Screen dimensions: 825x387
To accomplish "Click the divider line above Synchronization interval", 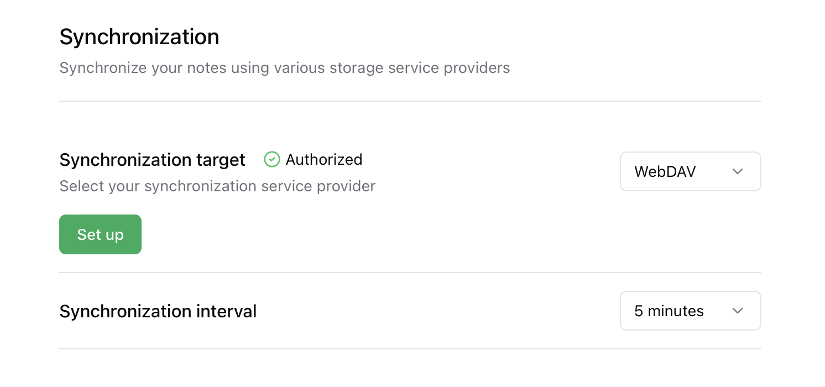I will pos(410,273).
